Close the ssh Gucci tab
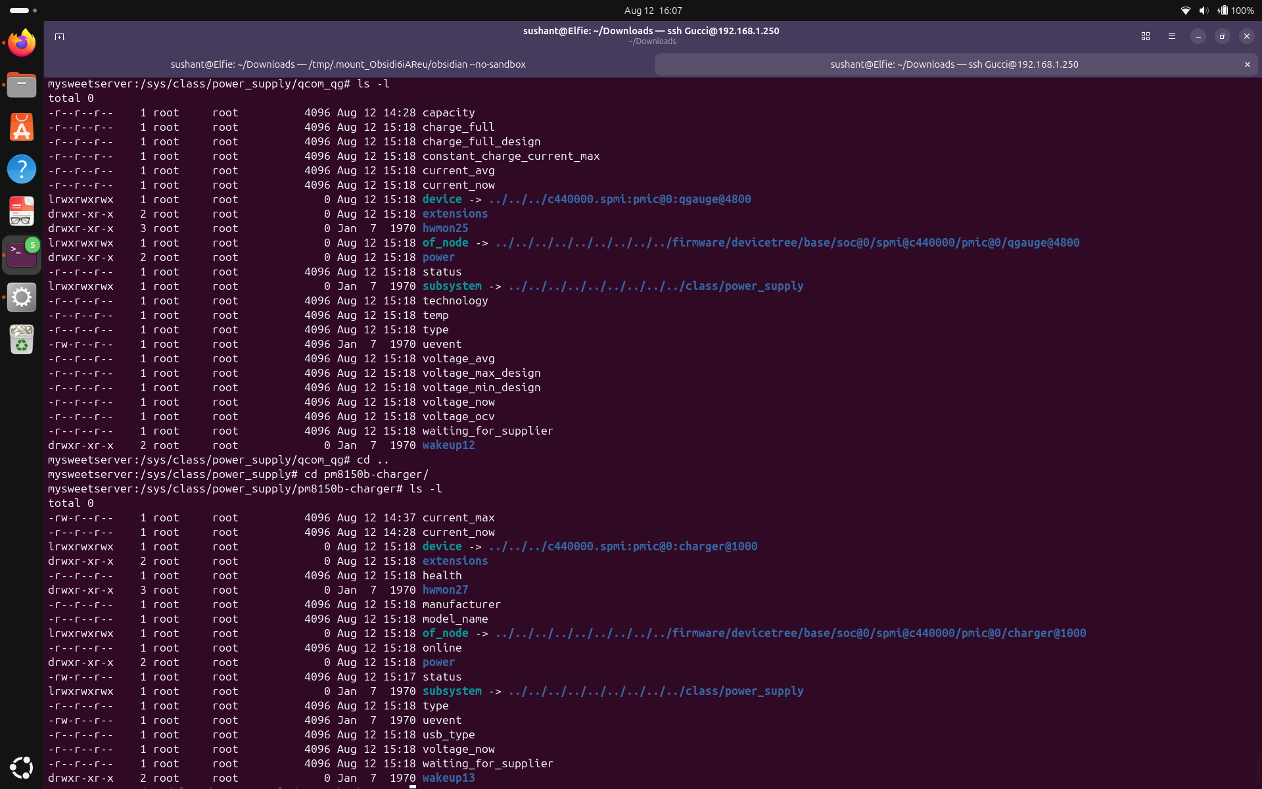This screenshot has width=1262, height=789. tap(1247, 64)
